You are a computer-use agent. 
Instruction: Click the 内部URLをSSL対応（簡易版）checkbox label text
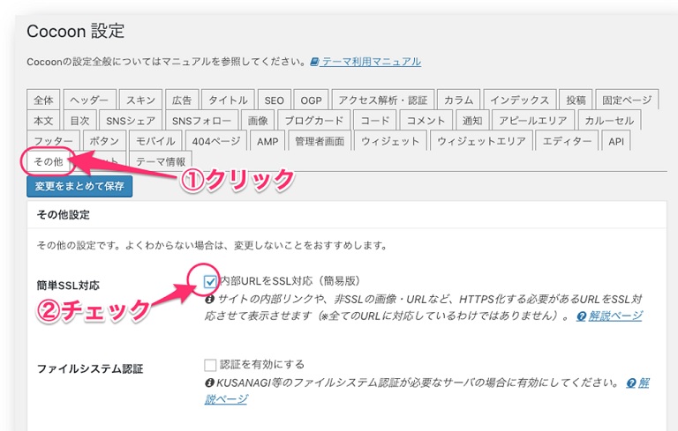pyautogui.click(x=290, y=281)
